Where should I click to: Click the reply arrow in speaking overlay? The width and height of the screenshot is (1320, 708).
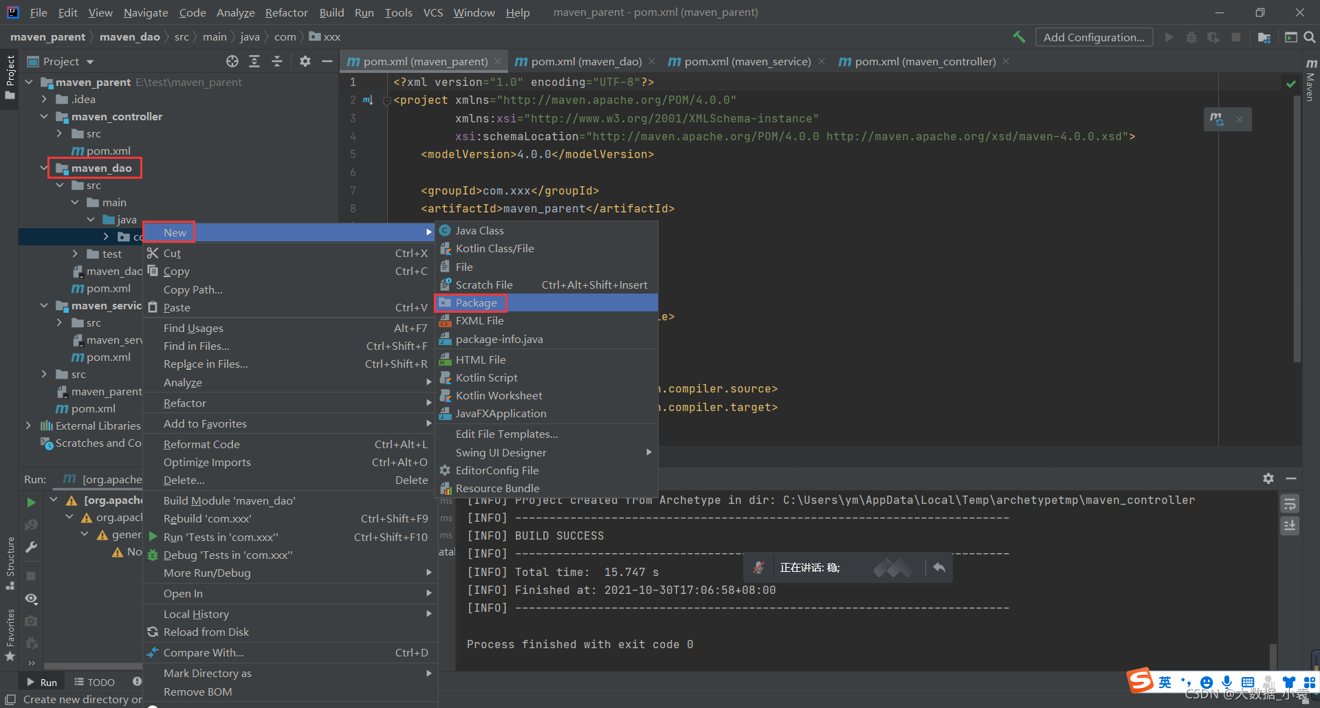[939, 568]
